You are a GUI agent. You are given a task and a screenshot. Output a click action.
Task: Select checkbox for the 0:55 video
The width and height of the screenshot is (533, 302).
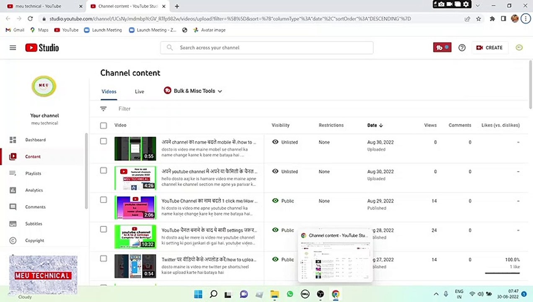click(103, 141)
